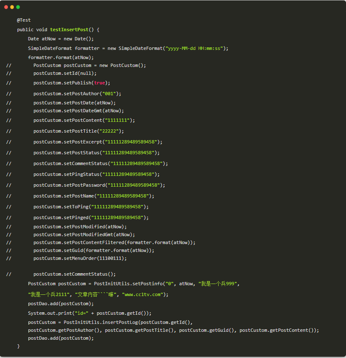
Task: Click the empty-argument setCommentStatus() line
Action: (75, 274)
